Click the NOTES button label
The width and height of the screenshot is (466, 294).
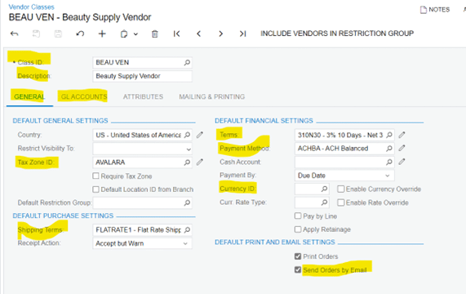pyautogui.click(x=439, y=10)
